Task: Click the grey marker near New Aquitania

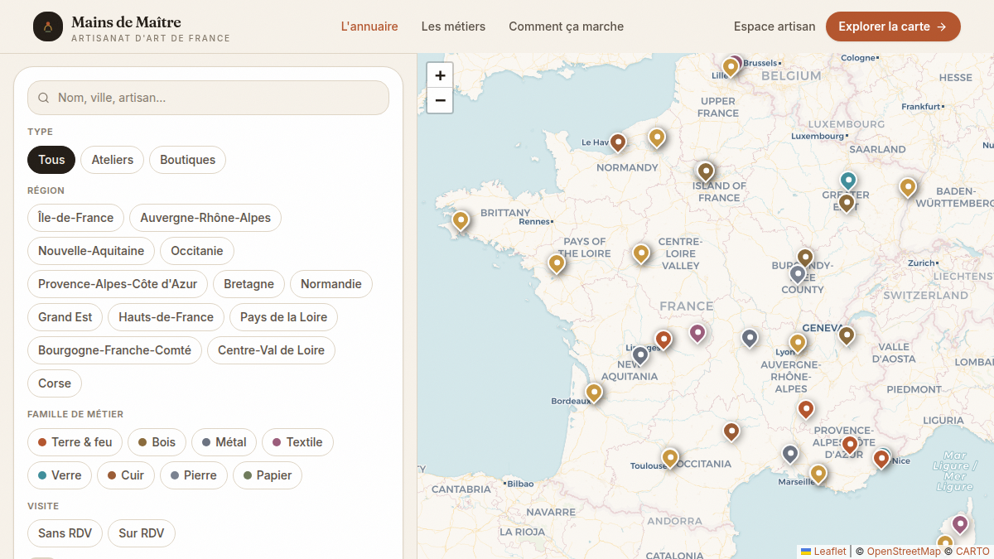Action: pyautogui.click(x=640, y=357)
